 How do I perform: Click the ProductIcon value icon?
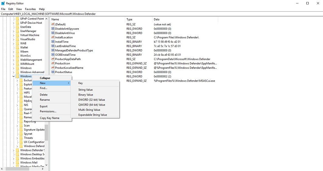tap(53, 63)
